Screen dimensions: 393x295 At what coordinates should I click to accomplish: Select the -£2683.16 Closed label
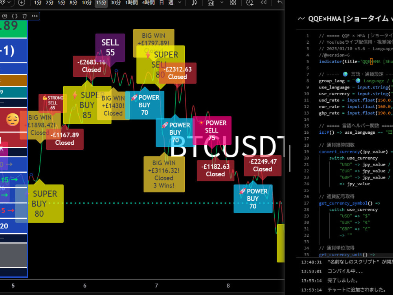pyautogui.click(x=92, y=66)
